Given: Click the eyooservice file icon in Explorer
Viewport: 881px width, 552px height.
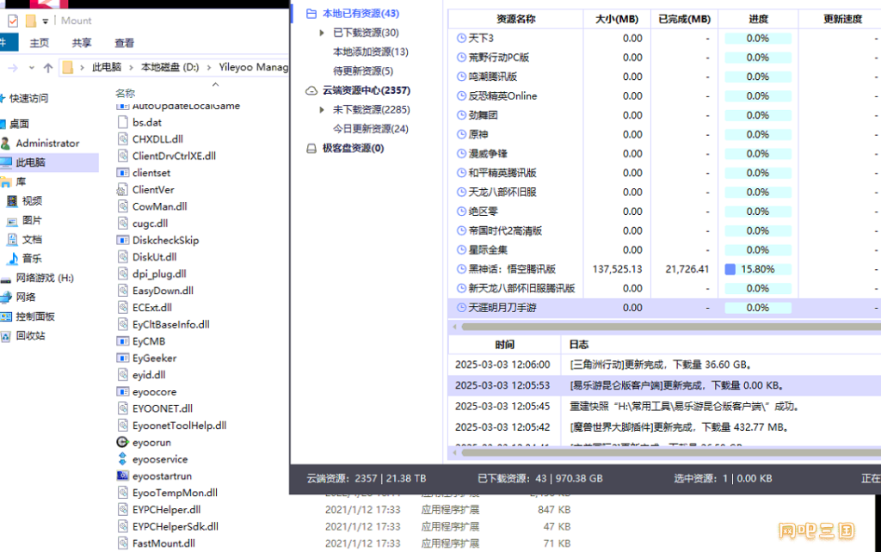Looking at the screenshot, I should pyautogui.click(x=122, y=459).
